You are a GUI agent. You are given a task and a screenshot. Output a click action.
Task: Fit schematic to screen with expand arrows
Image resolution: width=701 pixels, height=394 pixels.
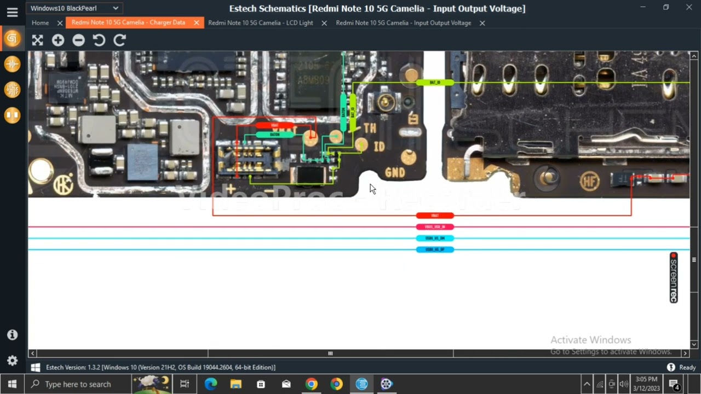37,40
